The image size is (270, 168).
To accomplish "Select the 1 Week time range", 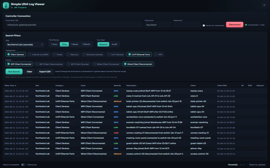I will click(x=75, y=44).
